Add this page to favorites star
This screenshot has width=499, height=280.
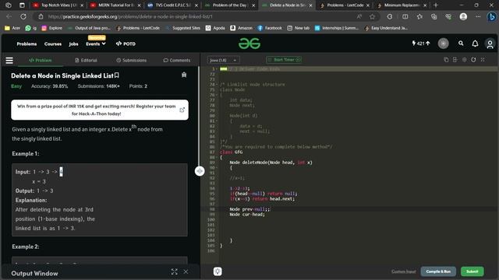[x=373, y=16]
